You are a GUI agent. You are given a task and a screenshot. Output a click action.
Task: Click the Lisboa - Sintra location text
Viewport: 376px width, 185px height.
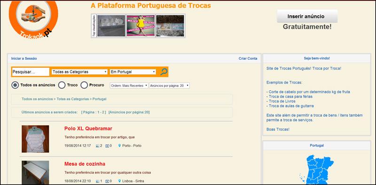(x=133, y=181)
